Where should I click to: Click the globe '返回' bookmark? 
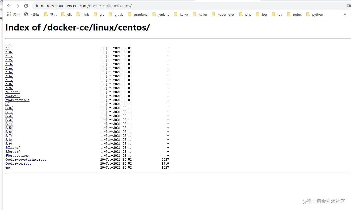[32, 14]
